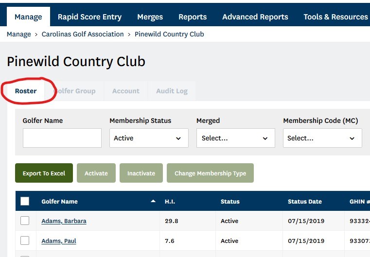
Task: Click 07/15/2019 date in Adams, Paul row
Action: point(306,241)
